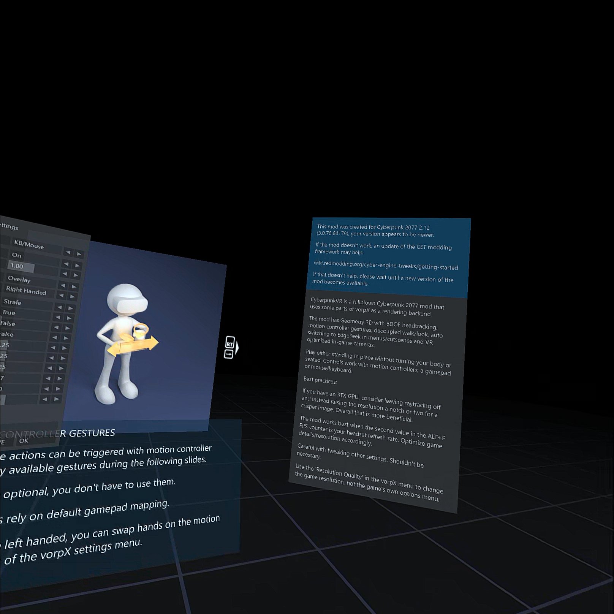614x614 pixels.
Task: Open wiki.redmodding.org cyber-engine-tweaks link
Action: click(386, 265)
